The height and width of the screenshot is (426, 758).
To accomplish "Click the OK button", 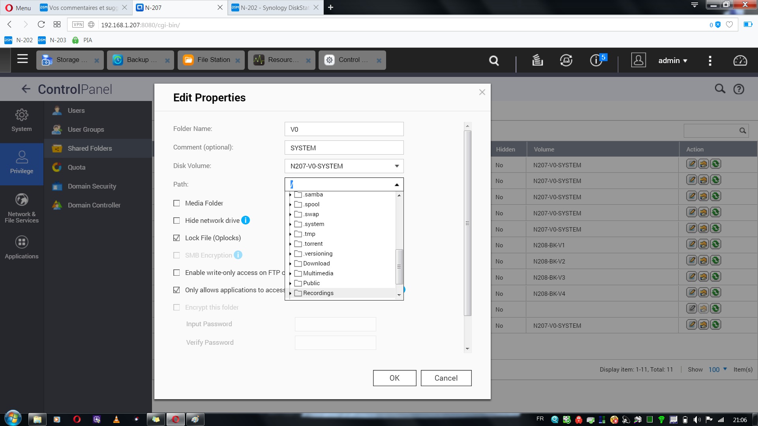I will (394, 378).
